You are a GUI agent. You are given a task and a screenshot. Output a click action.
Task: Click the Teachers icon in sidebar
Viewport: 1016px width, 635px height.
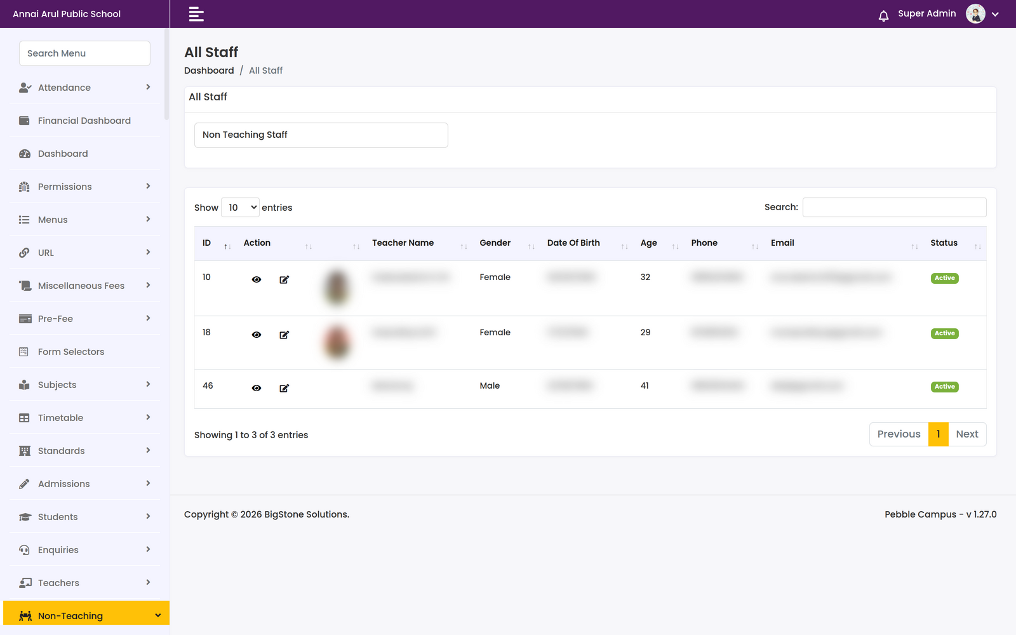25,583
